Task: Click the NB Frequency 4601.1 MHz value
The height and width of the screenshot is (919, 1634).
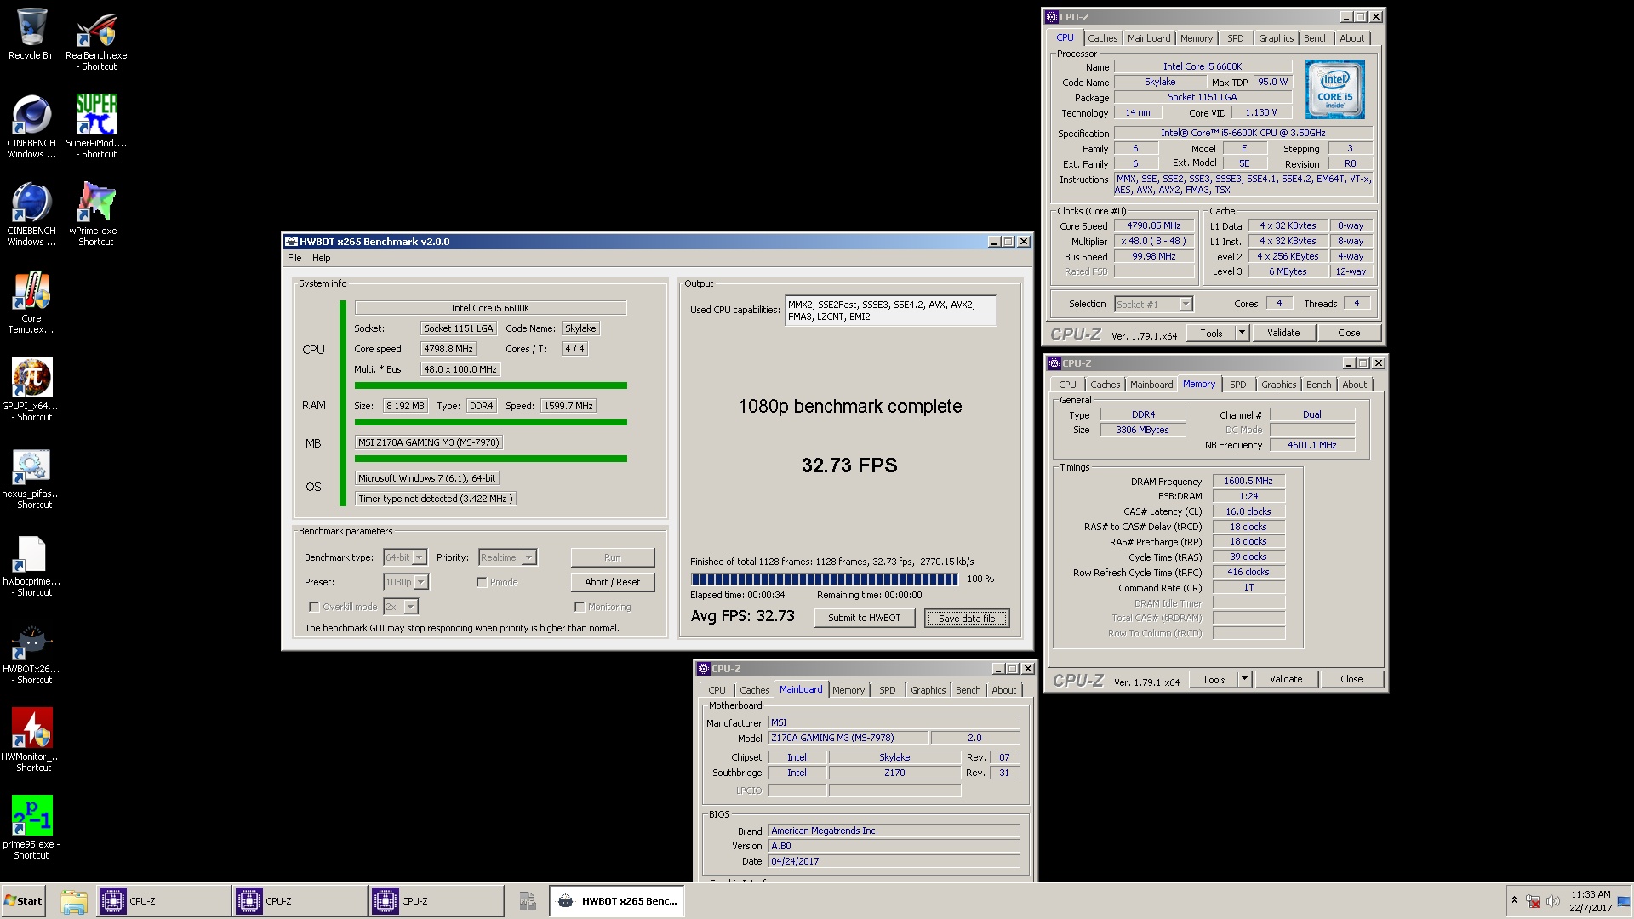Action: tap(1311, 445)
